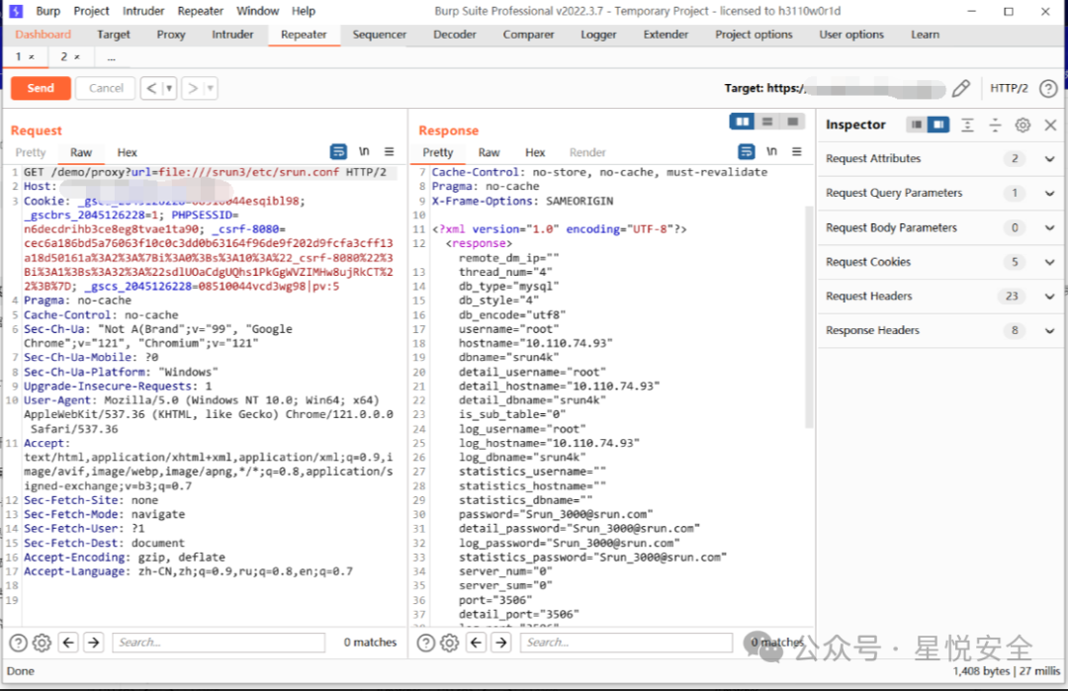
Task: Toggle Response word-wrap icon
Action: (747, 152)
